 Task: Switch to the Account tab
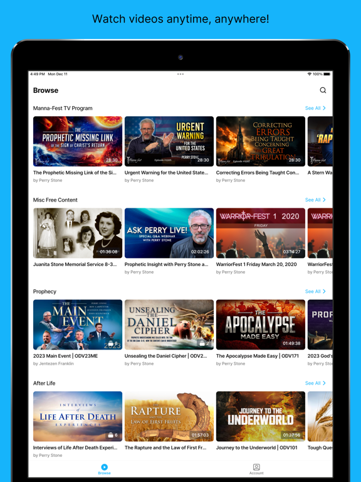pyautogui.click(x=256, y=469)
